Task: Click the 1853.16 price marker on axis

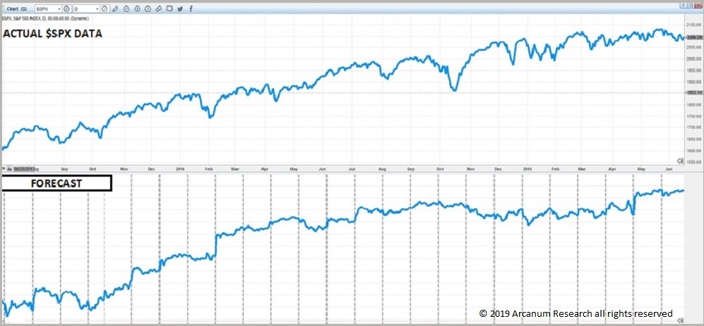Action: point(693,92)
